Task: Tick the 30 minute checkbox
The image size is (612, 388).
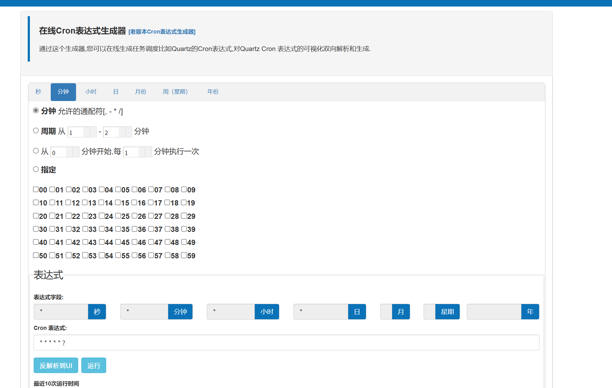Action: pos(36,229)
